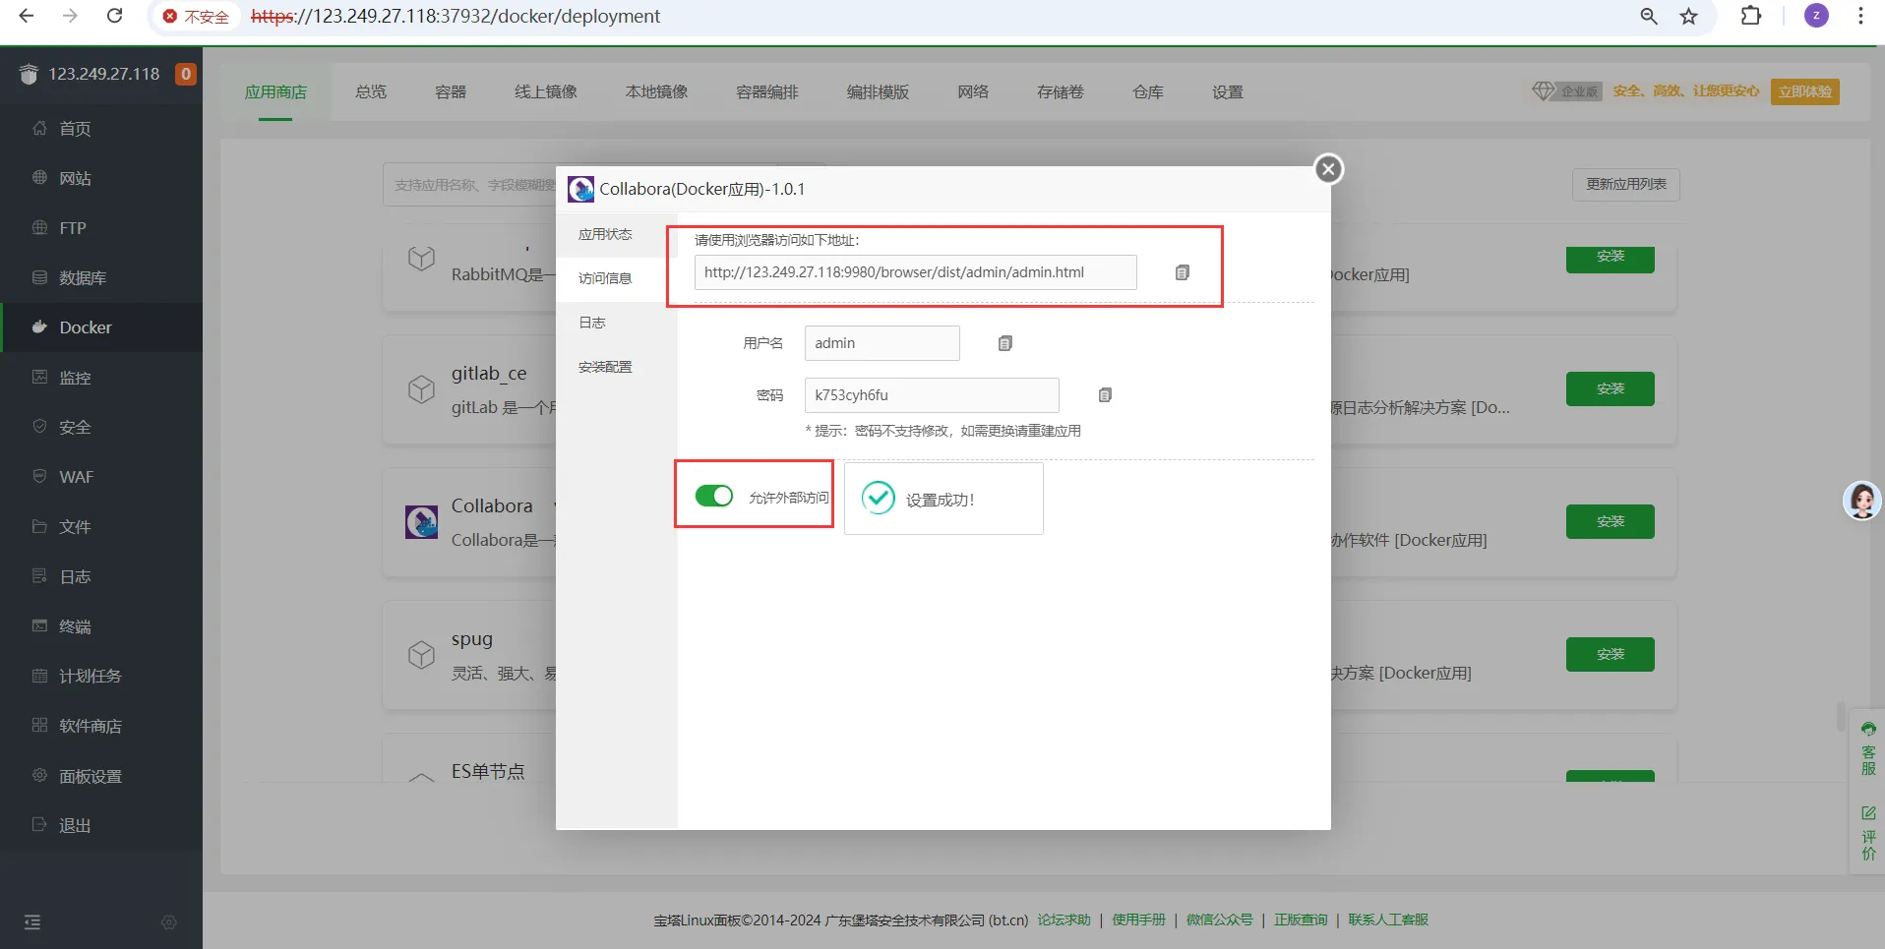The width and height of the screenshot is (1885, 949).
Task: Click 更新应用列表 button
Action: [x=1626, y=184]
